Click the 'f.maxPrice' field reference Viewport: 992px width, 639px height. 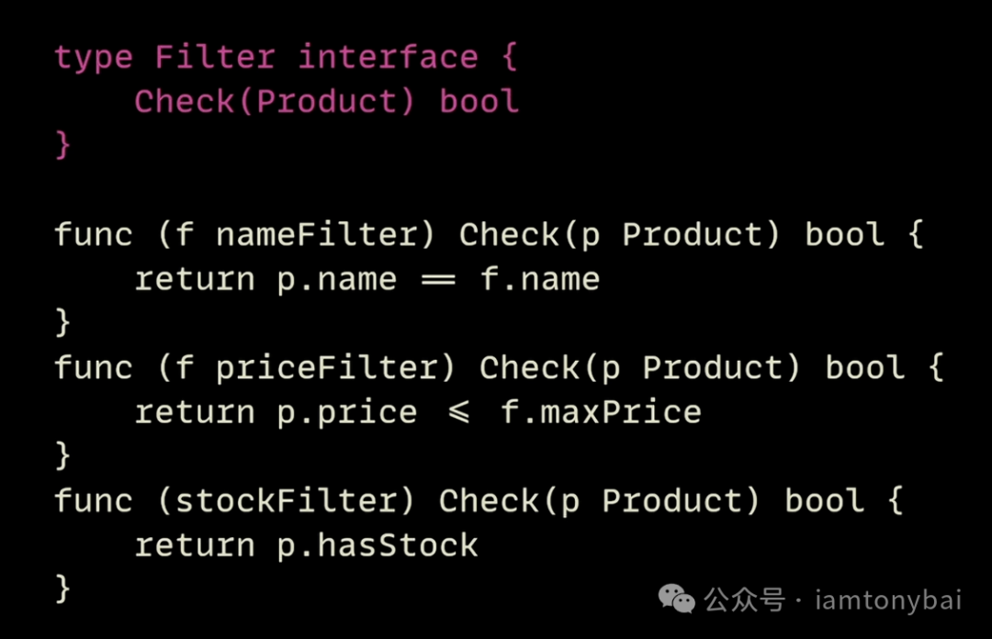point(601,412)
